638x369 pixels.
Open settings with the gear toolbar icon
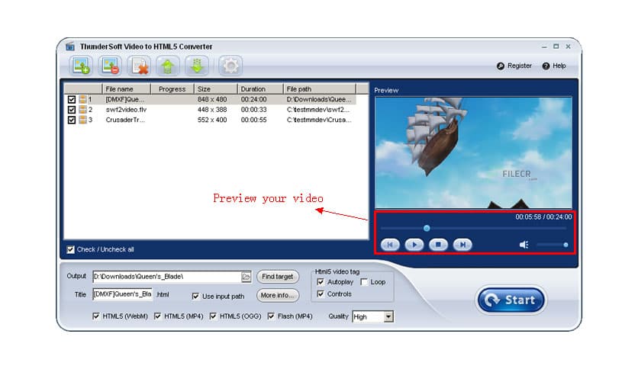[230, 66]
